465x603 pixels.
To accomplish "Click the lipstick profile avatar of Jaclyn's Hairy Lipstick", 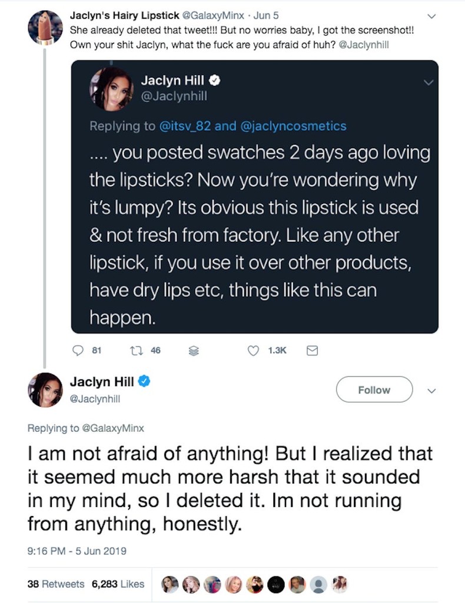I will pos(45,26).
